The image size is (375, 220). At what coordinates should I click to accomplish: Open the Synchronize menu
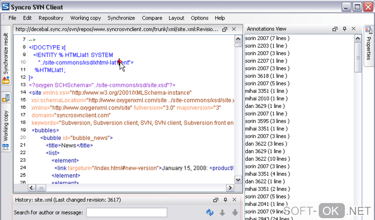[x=121, y=18]
